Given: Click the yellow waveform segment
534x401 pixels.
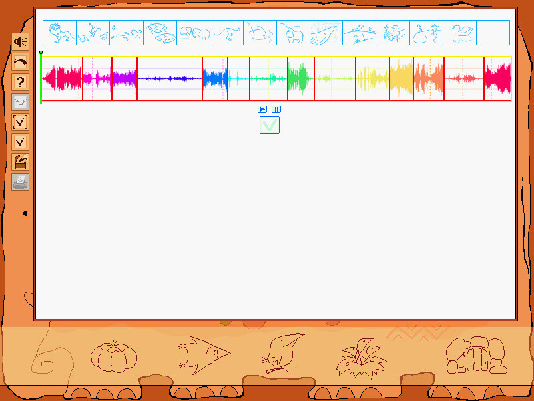Looking at the screenshot, I should (x=372, y=79).
